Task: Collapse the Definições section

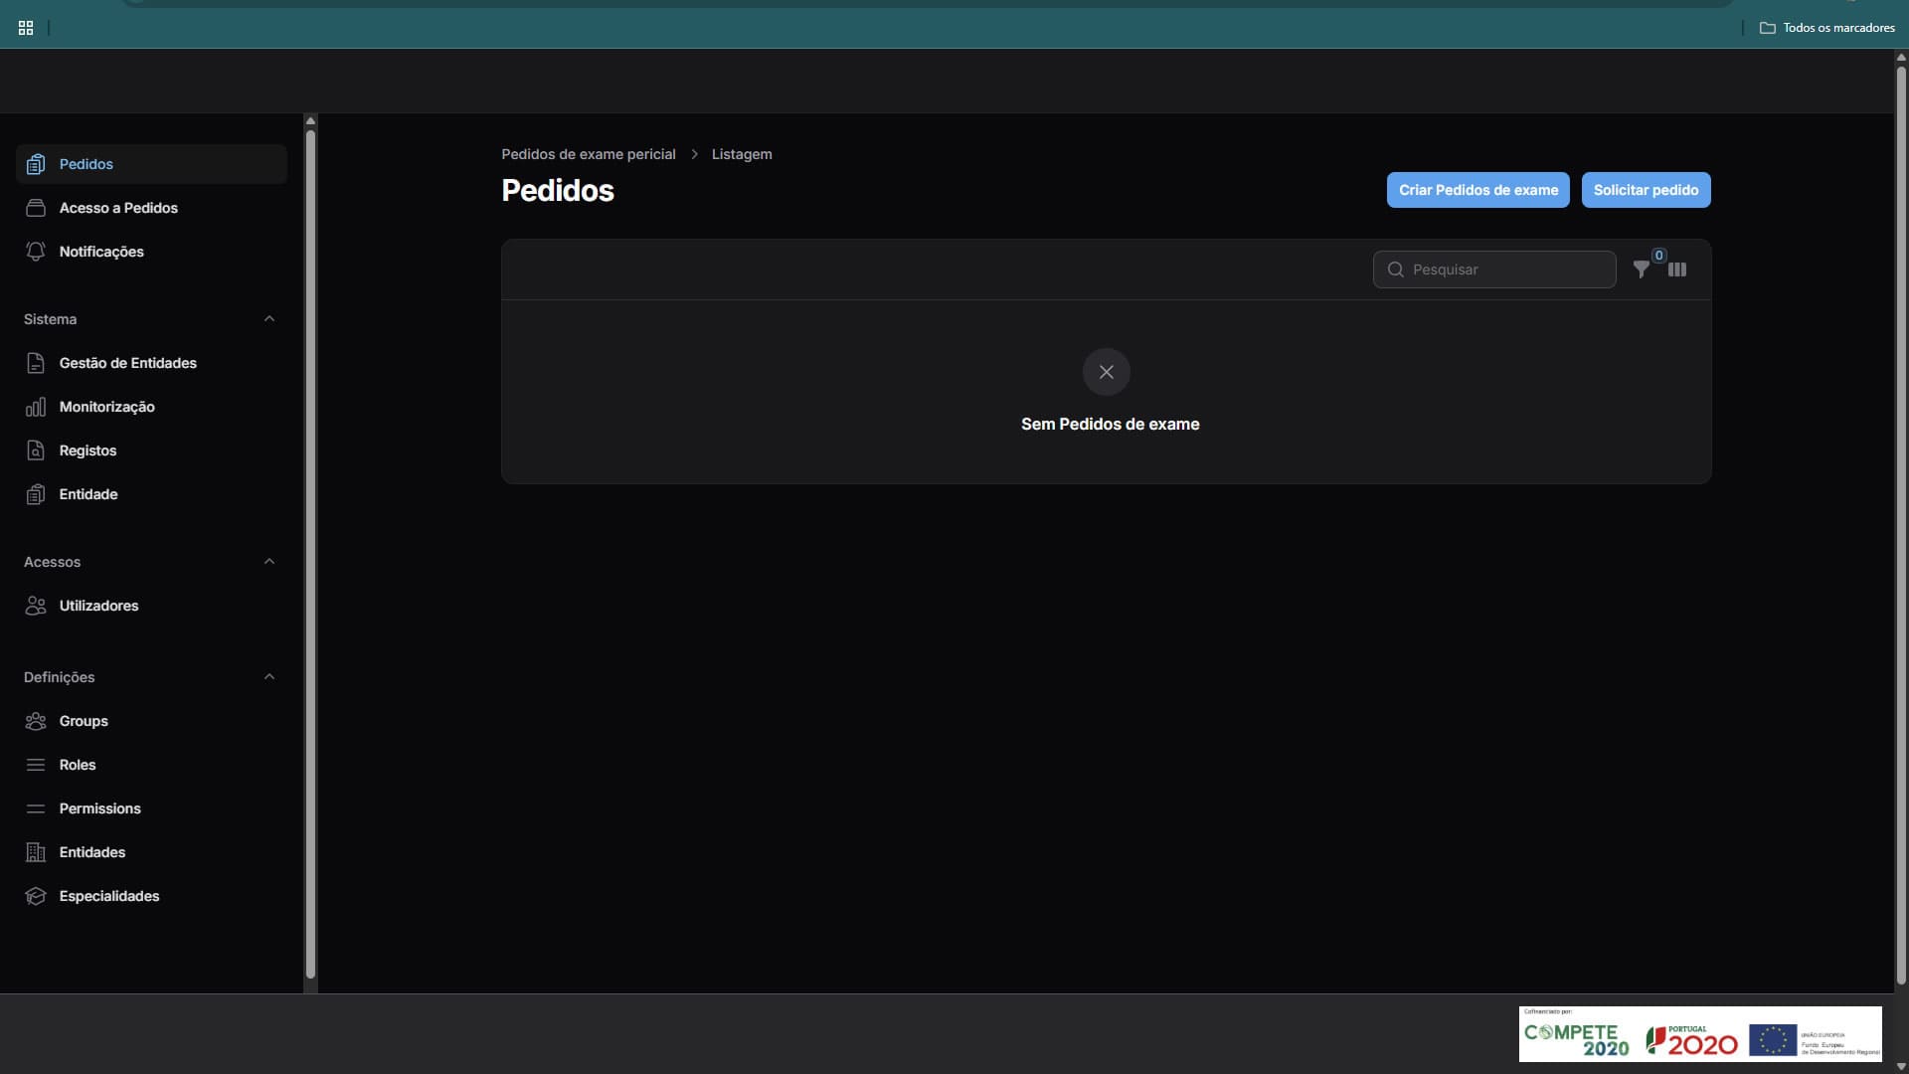Action: (x=269, y=677)
